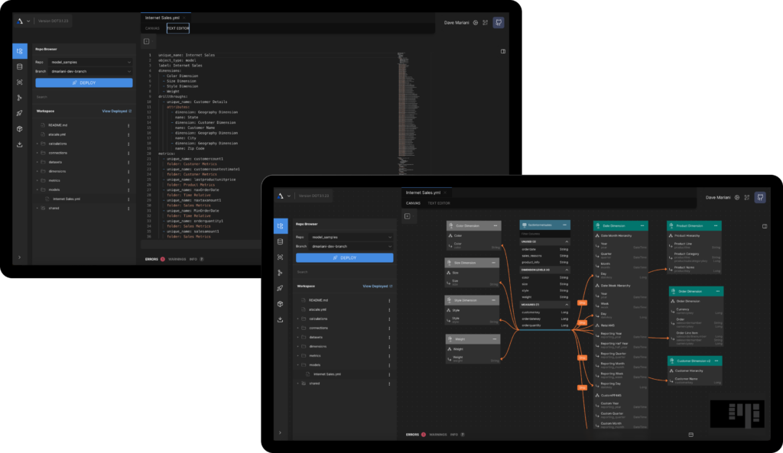Open kebab menu for metrics folder, canvas window

point(389,356)
